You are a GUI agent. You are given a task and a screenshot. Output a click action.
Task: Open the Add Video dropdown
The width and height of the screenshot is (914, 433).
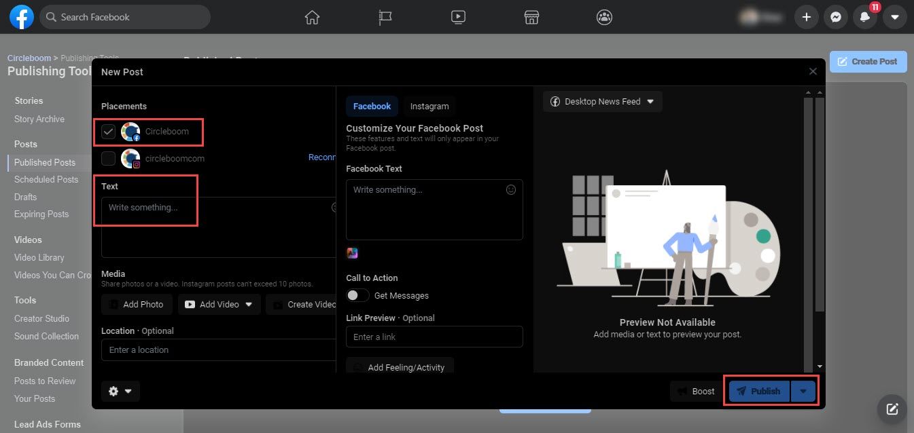pyautogui.click(x=219, y=305)
